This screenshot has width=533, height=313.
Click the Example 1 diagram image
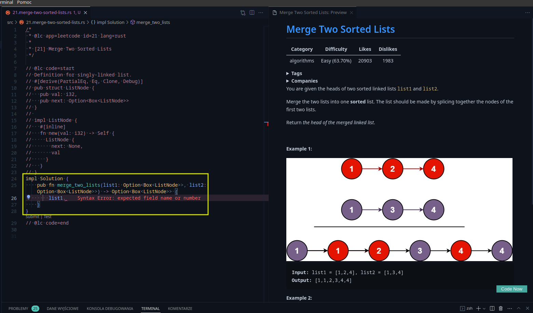click(399, 210)
